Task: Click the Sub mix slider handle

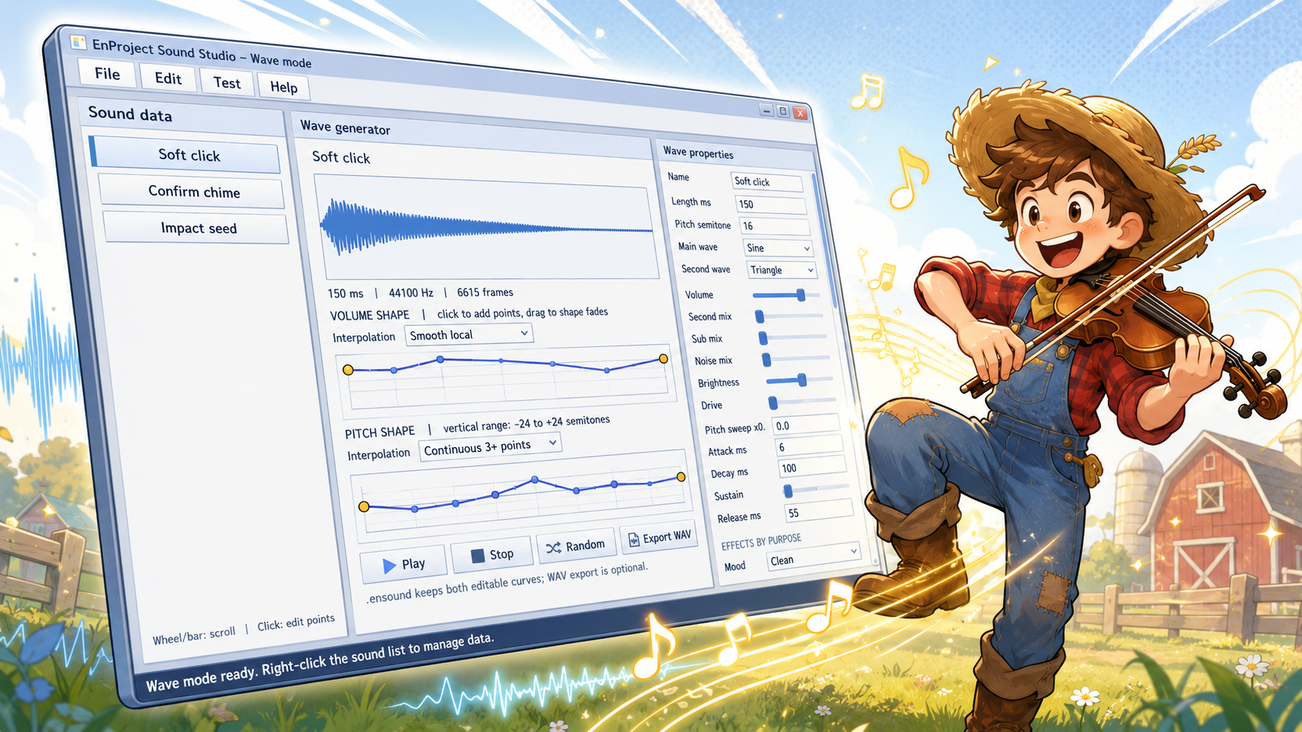Action: click(763, 338)
